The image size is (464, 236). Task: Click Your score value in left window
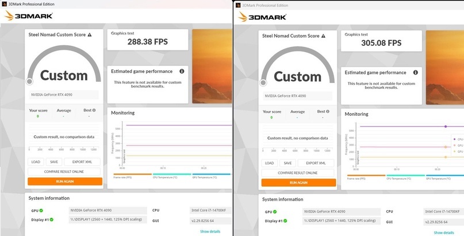coord(38,116)
